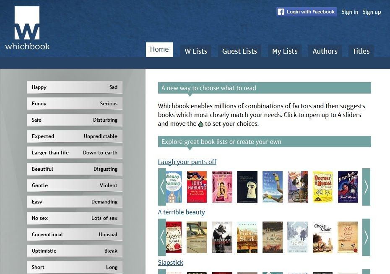This screenshot has width=390, height=274.
Task: Expand the Beautiful / Disgusting slider bar
Action: point(75,169)
